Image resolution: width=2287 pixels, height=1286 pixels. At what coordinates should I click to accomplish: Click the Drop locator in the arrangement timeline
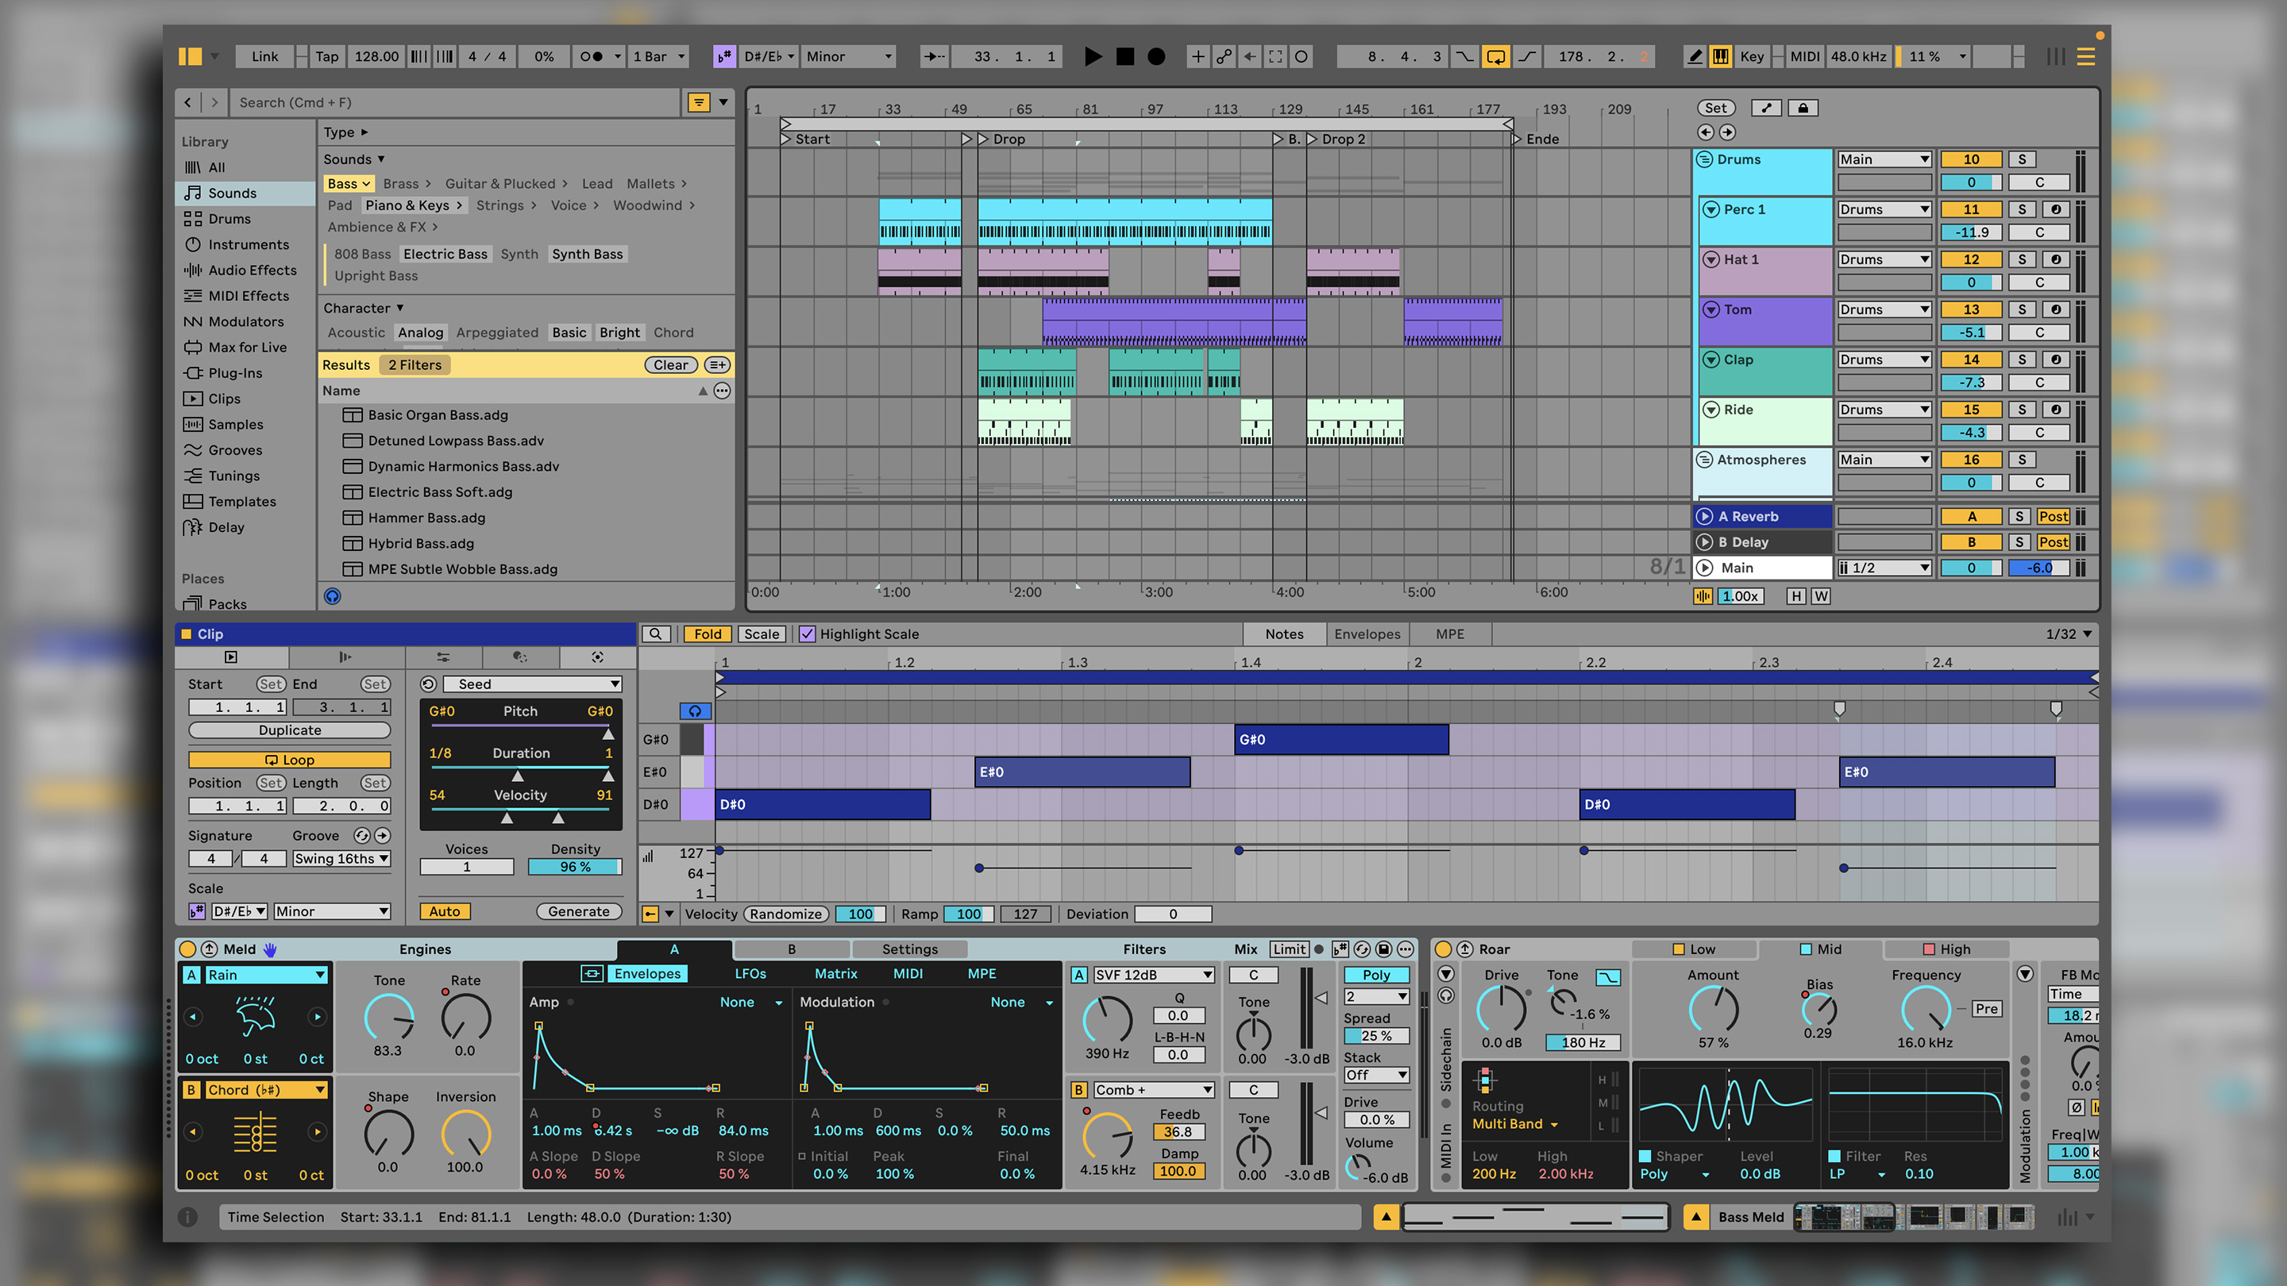coord(1007,138)
